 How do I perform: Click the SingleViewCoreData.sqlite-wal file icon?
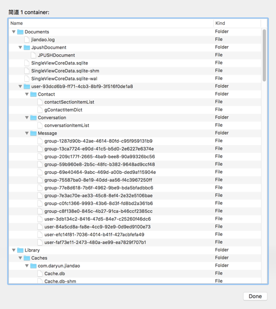pyautogui.click(x=27, y=79)
